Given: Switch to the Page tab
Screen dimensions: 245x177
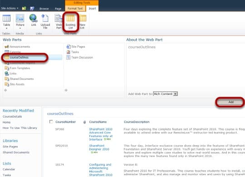Looking at the screenshot, I should point(58,9).
